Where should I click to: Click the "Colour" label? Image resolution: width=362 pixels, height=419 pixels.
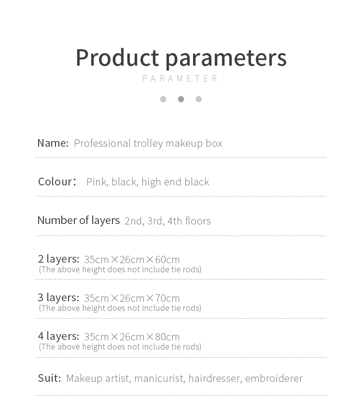pos(56,182)
